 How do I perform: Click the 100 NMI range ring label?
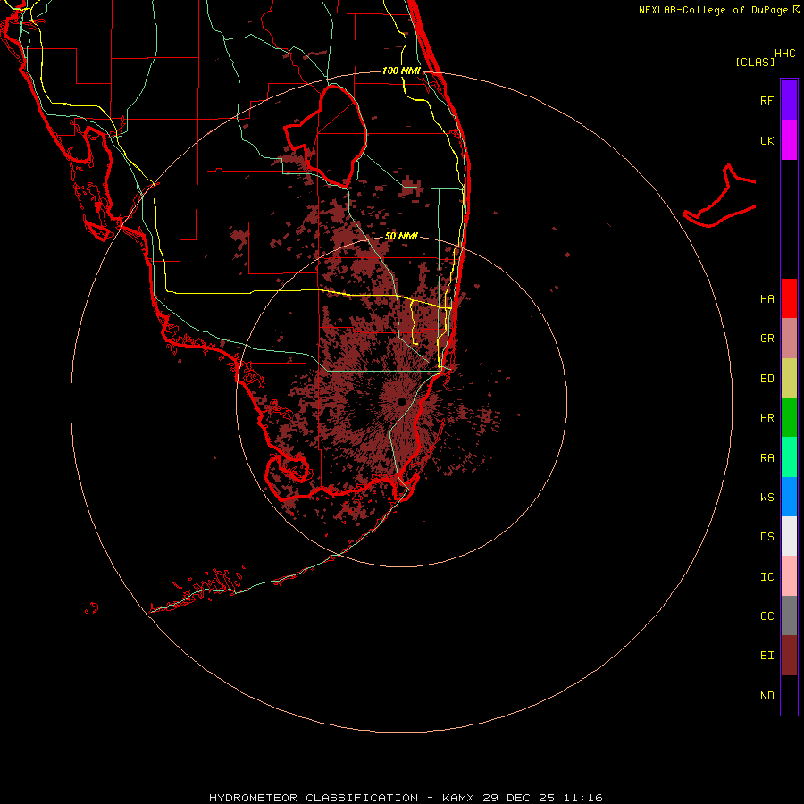coord(401,71)
